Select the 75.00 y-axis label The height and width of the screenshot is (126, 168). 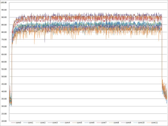point(5,40)
